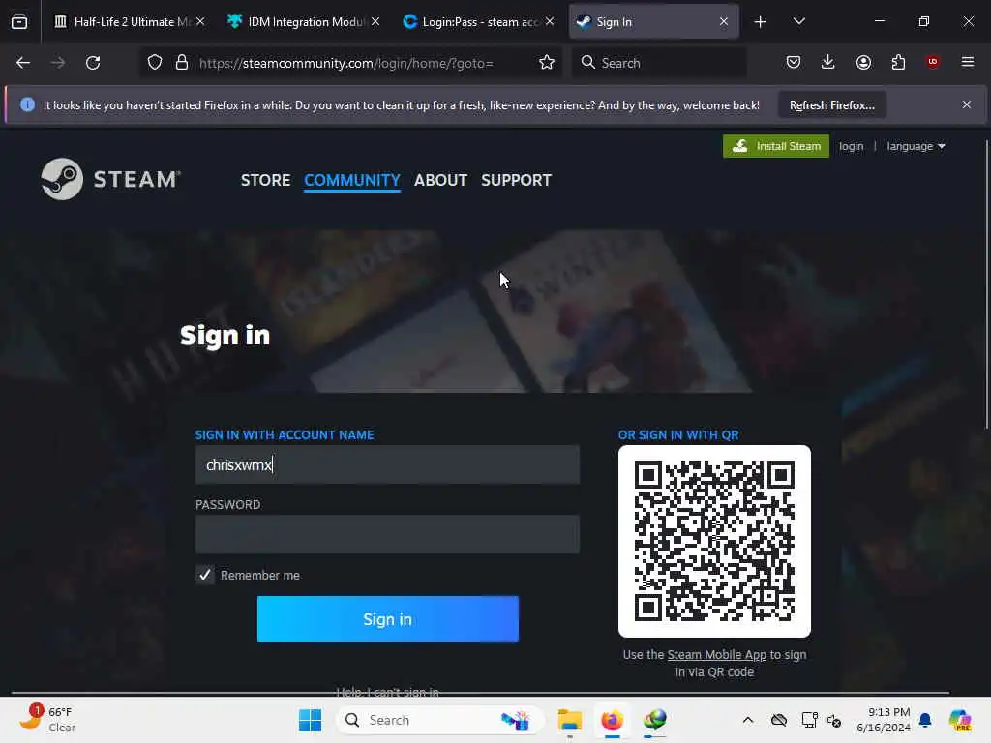Focus the PASSWORD input field

pos(387,534)
